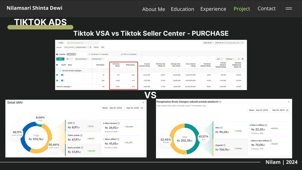Uncheck the select-all campaigns header checkbox
The height and width of the screenshot is (170, 302).
57,65
